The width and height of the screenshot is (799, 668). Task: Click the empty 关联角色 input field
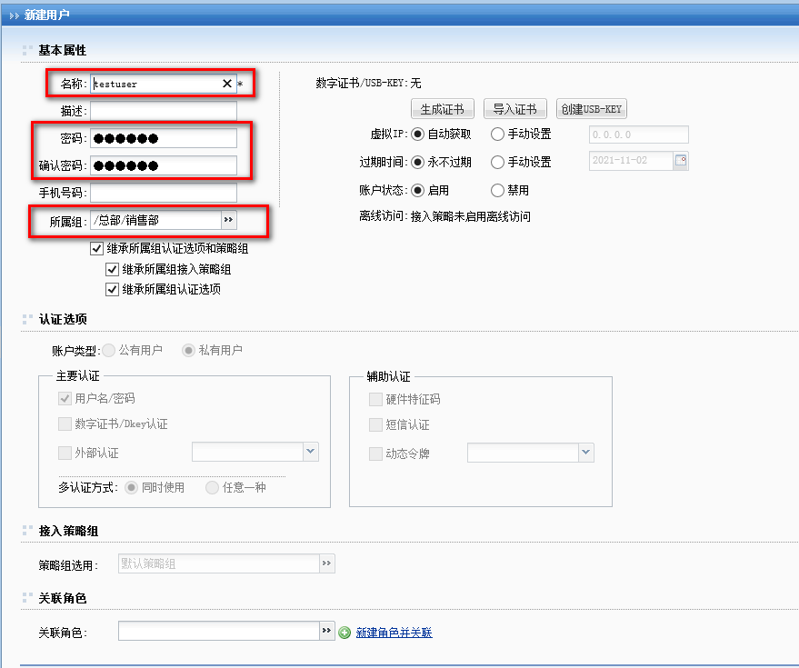[219, 631]
